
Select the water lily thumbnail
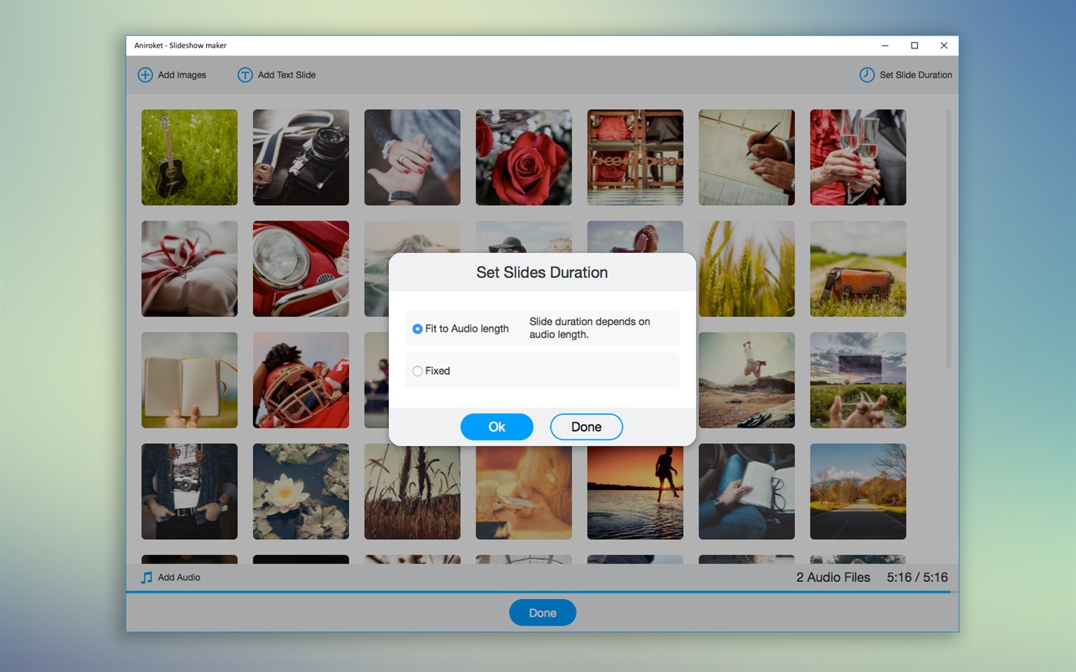pos(301,492)
